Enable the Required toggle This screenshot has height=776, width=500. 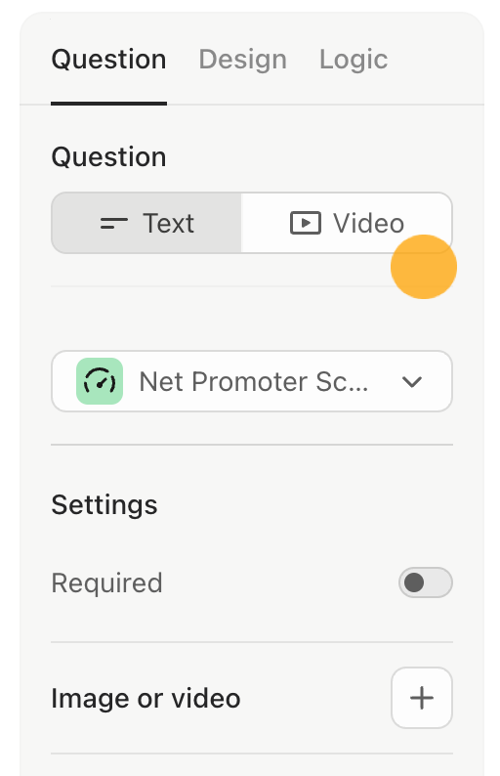point(426,582)
